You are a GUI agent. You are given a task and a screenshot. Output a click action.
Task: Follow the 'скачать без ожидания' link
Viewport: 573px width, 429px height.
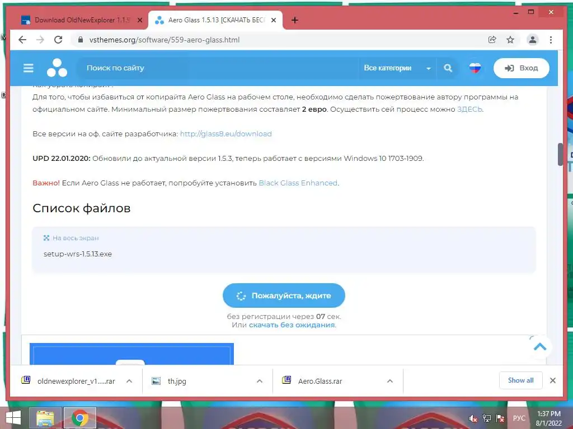point(292,325)
